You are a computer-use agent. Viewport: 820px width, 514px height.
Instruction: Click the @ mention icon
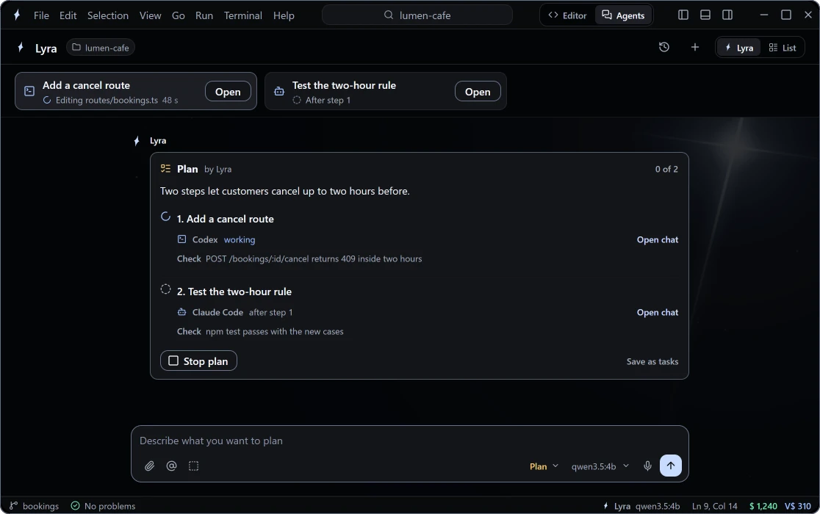[x=171, y=466]
